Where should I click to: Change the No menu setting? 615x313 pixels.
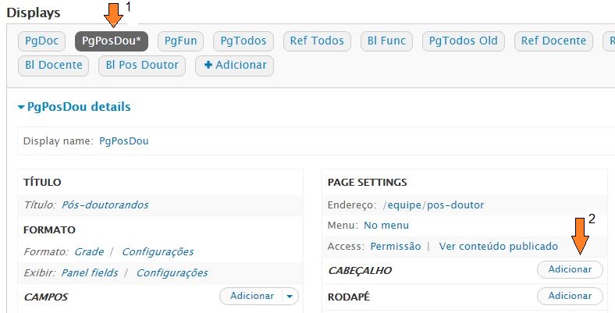click(x=386, y=226)
